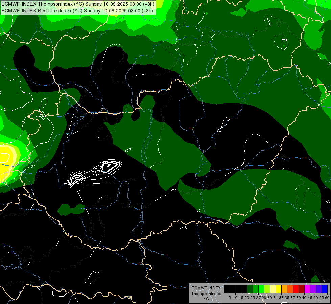Select the pale yellow 30–31 legend swatch
The height and width of the screenshot is (304, 331).
273,289
